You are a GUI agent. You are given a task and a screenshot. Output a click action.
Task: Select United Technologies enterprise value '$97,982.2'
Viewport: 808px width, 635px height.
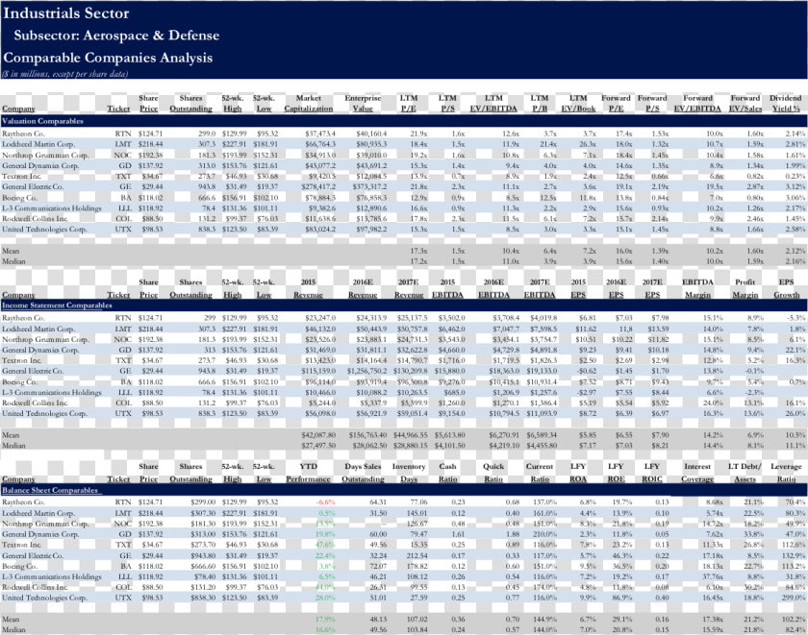[x=371, y=229]
